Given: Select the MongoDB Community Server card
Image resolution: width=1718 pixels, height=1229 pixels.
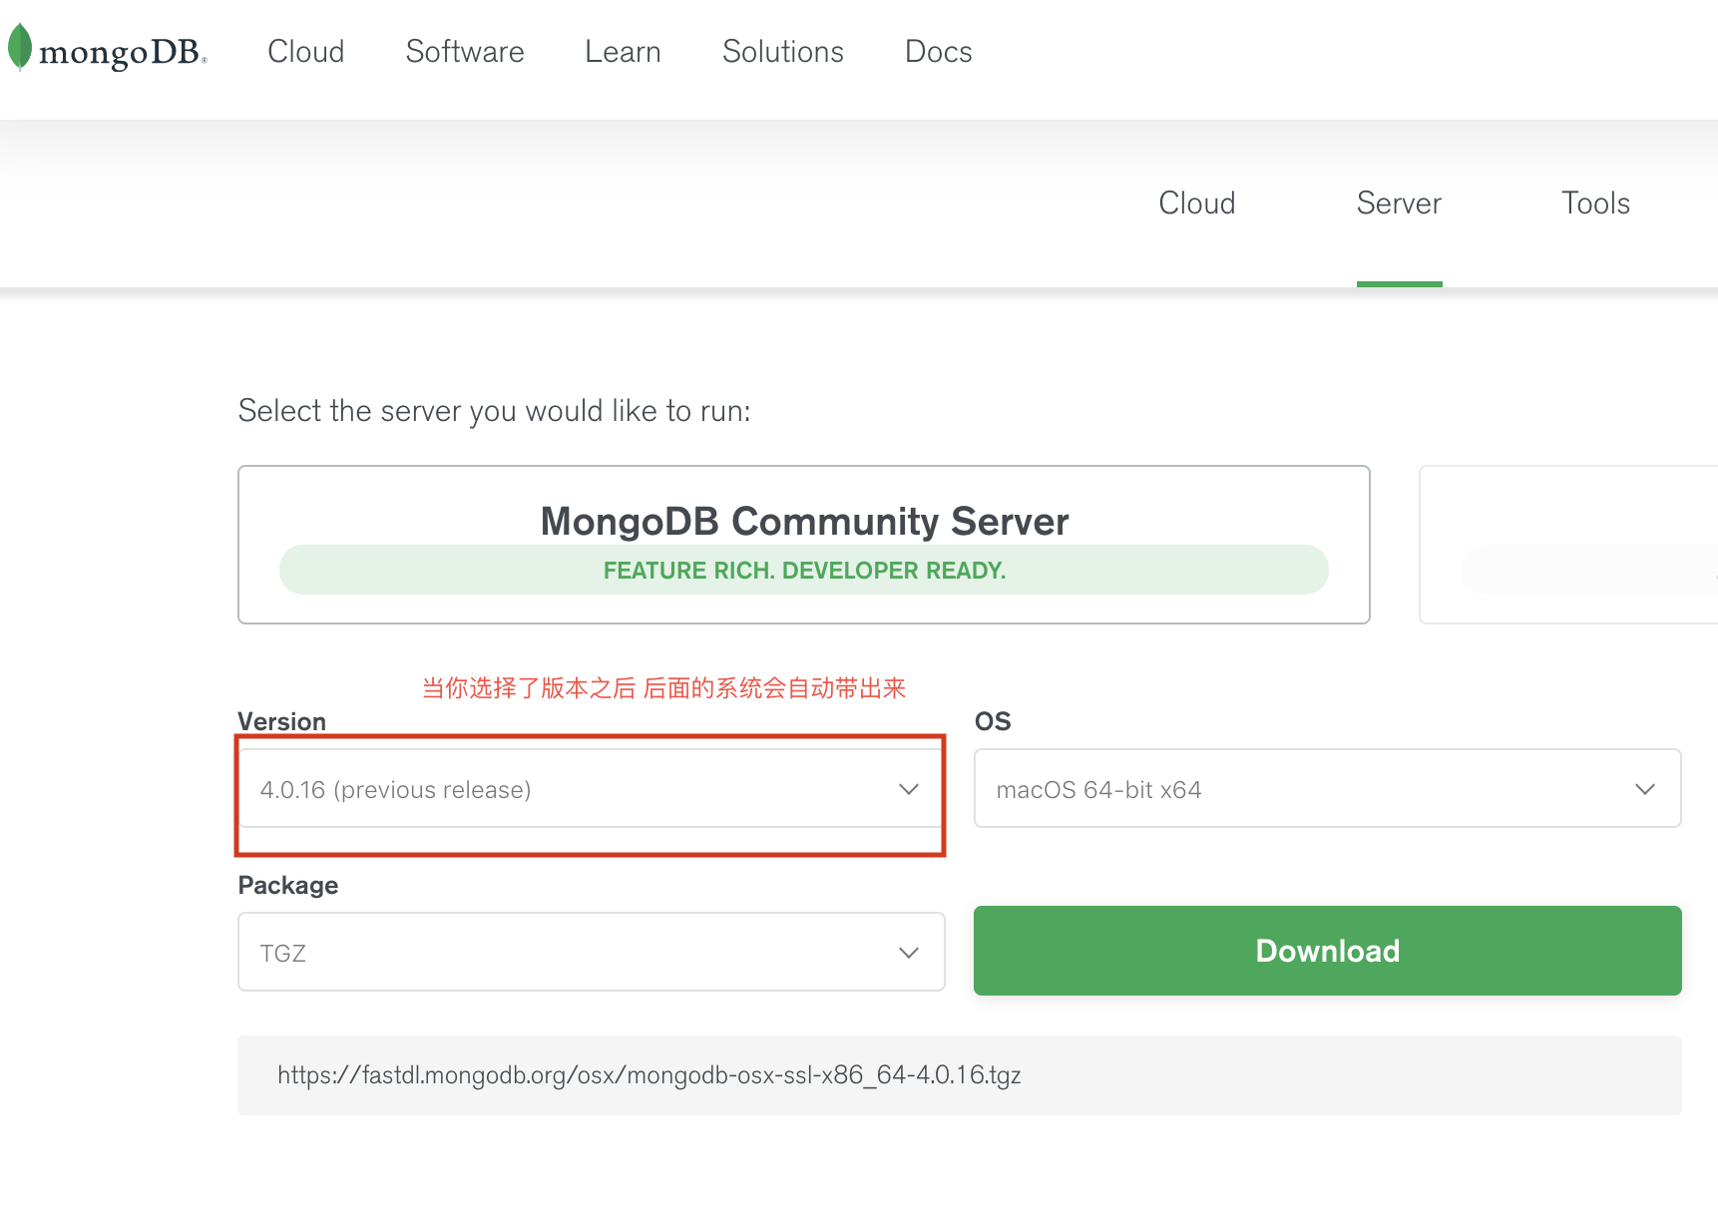Looking at the screenshot, I should [804, 545].
